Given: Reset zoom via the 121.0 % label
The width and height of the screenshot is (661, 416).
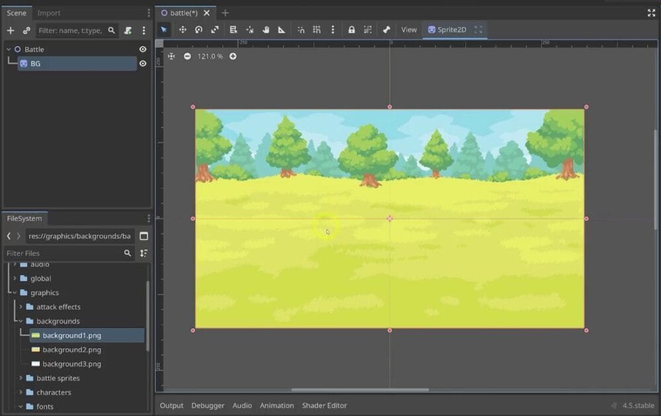Looking at the screenshot, I should tap(210, 56).
